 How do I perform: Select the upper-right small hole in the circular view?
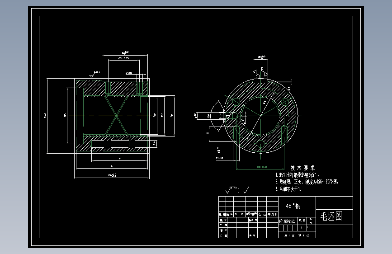click(x=285, y=102)
